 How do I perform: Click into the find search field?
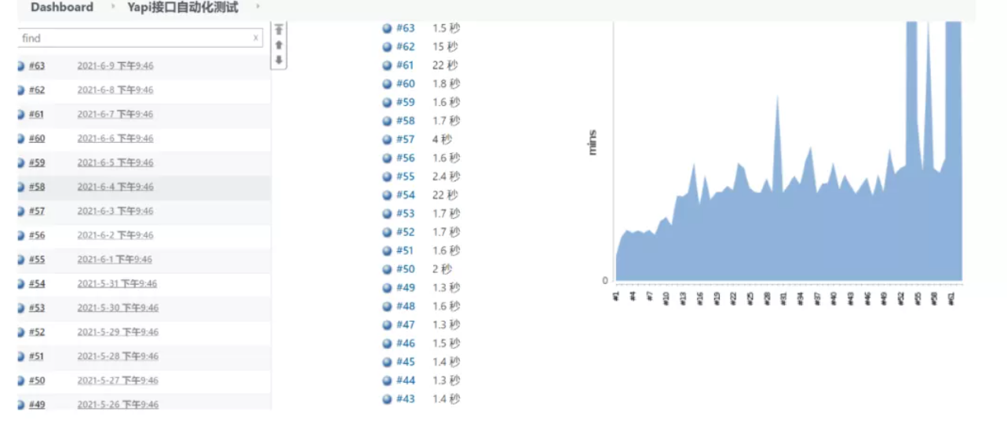[133, 38]
